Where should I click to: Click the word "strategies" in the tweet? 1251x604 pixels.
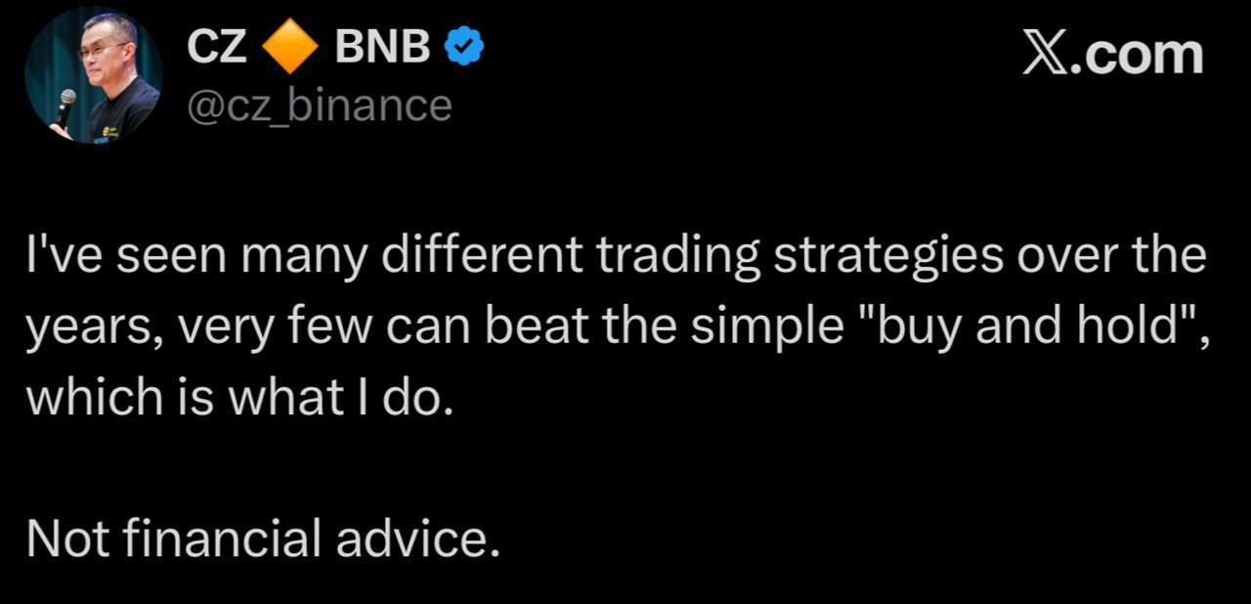[894, 256]
